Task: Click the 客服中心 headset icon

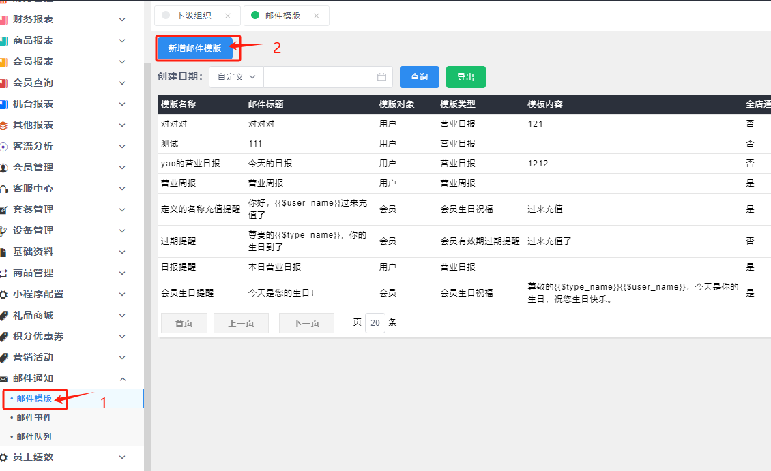Action: 3,189
